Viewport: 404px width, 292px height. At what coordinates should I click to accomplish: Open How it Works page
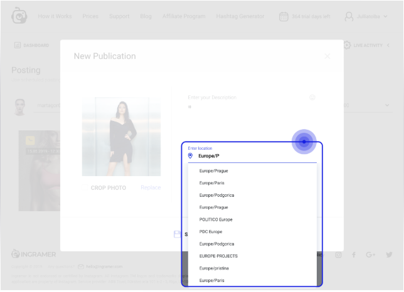[x=55, y=16]
